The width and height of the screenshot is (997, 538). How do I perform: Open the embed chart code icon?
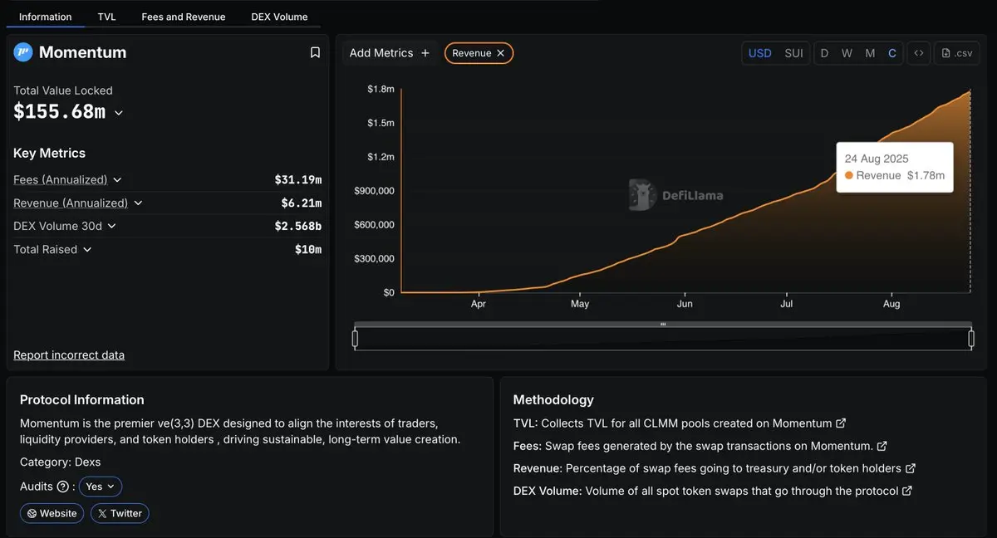918,53
